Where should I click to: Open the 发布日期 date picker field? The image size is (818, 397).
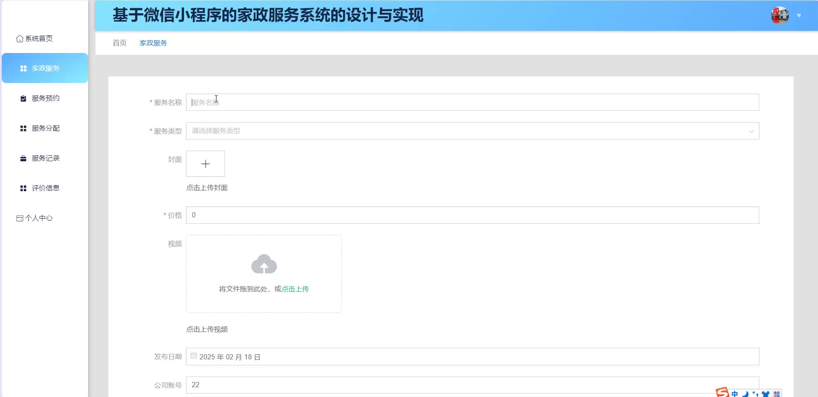[x=472, y=357]
